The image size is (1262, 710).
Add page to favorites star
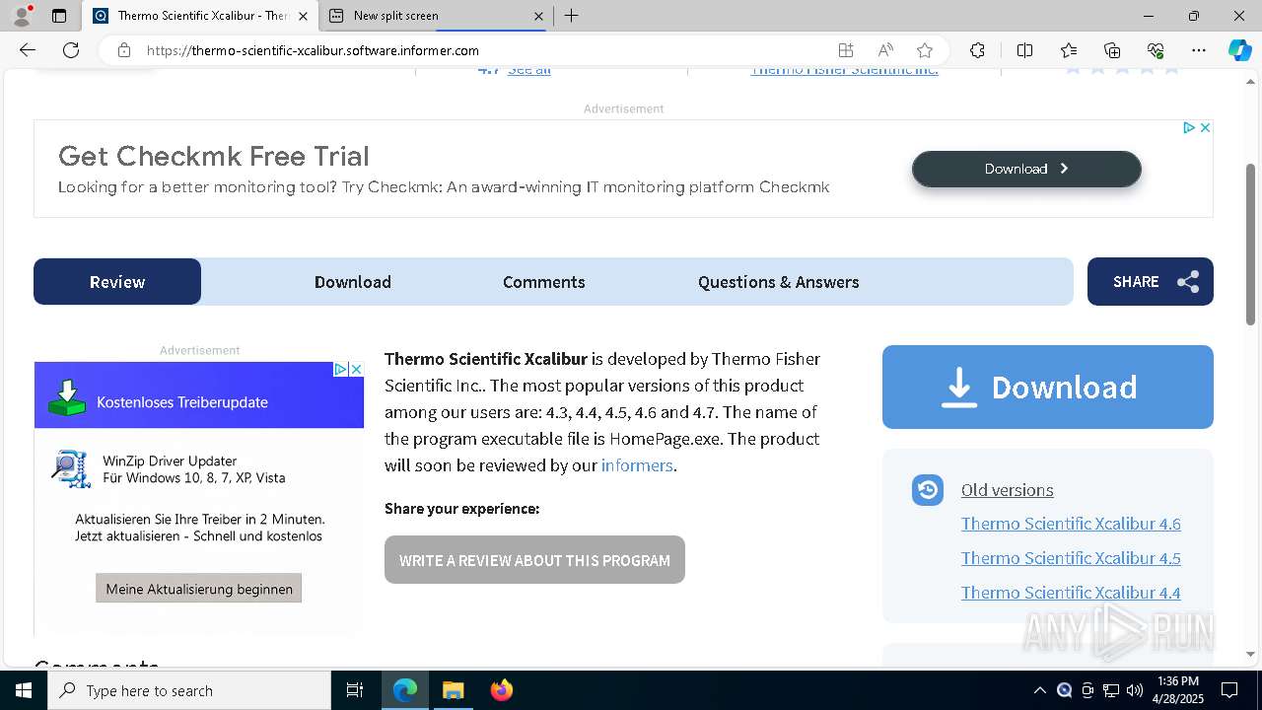point(925,50)
